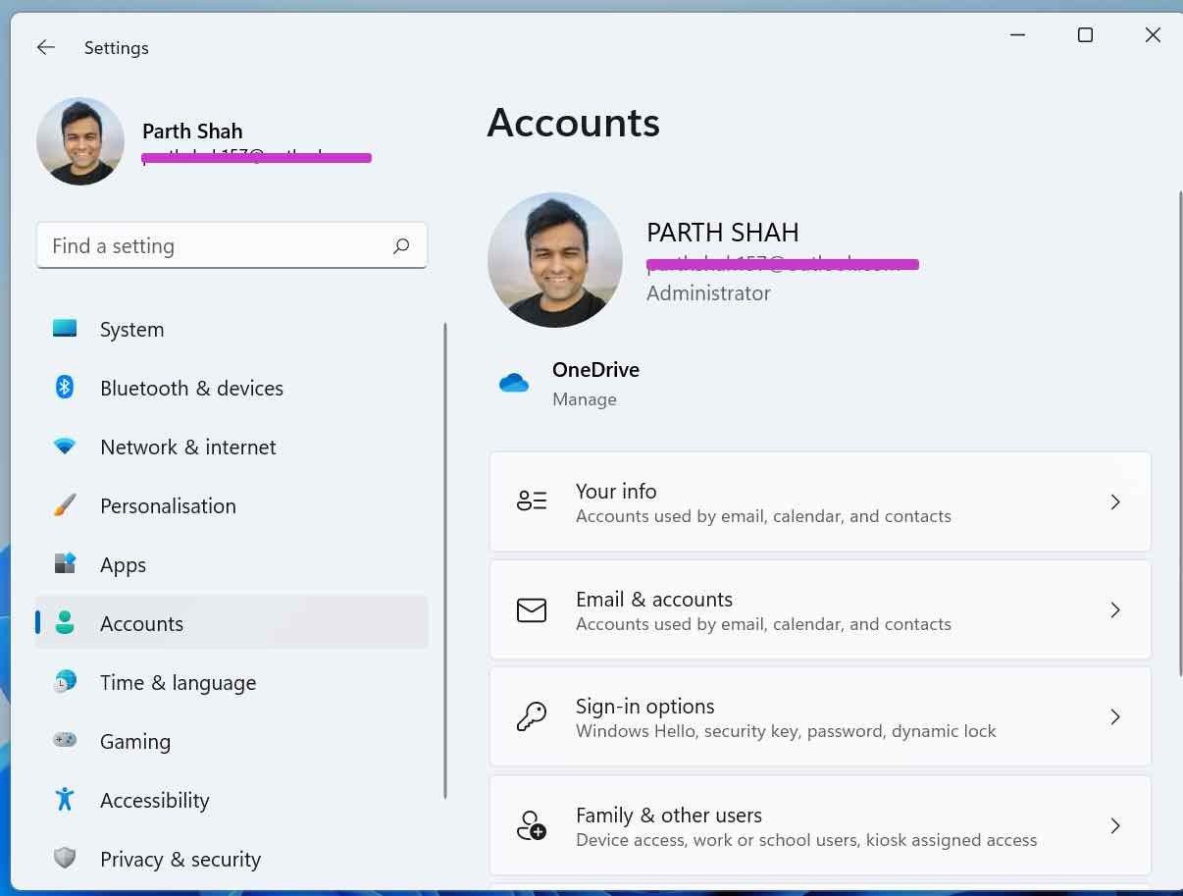The width and height of the screenshot is (1183, 896).
Task: Select Accounts in the sidebar
Action: pyautogui.click(x=231, y=623)
